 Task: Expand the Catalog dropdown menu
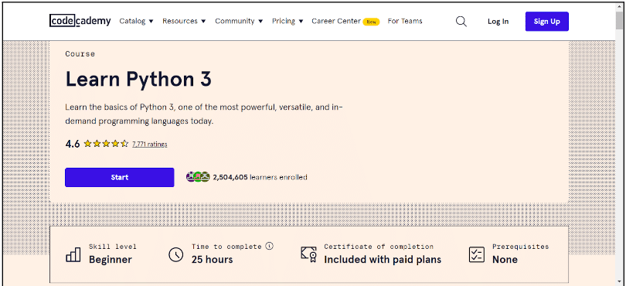tap(136, 21)
